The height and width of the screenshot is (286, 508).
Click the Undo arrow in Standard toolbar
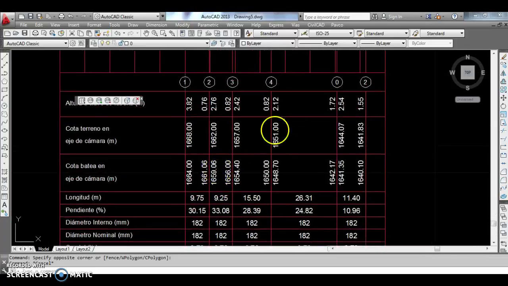(117, 33)
